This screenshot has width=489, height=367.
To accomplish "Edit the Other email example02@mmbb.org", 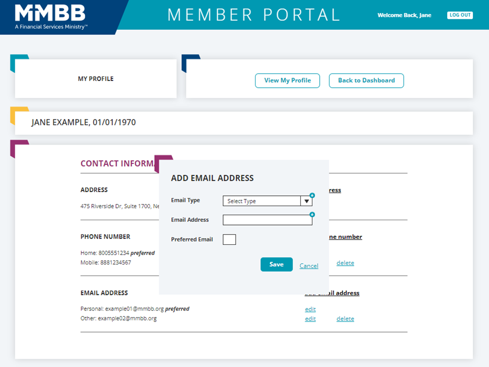I will [x=310, y=319].
